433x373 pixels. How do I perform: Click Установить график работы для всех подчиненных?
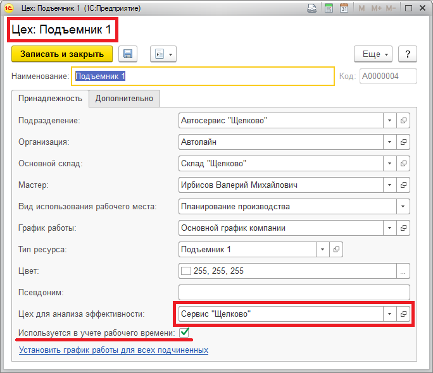113,350
